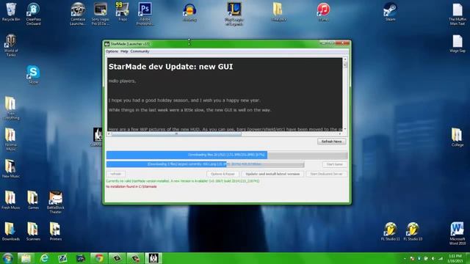
Task: Open the Recycle Bin desktop icon
Action: pyautogui.click(x=11, y=12)
